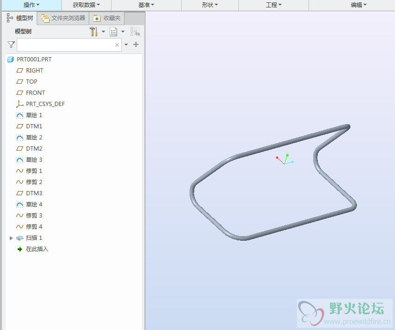The image size is (395, 330).
Task: Click the tree columns list icon
Action: (113, 32)
